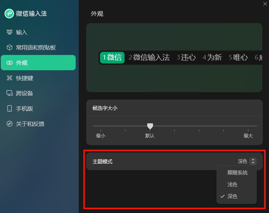Choose the checked 深色 option in list
Image resolution: width=269 pixels, height=213 pixels.
point(237,196)
